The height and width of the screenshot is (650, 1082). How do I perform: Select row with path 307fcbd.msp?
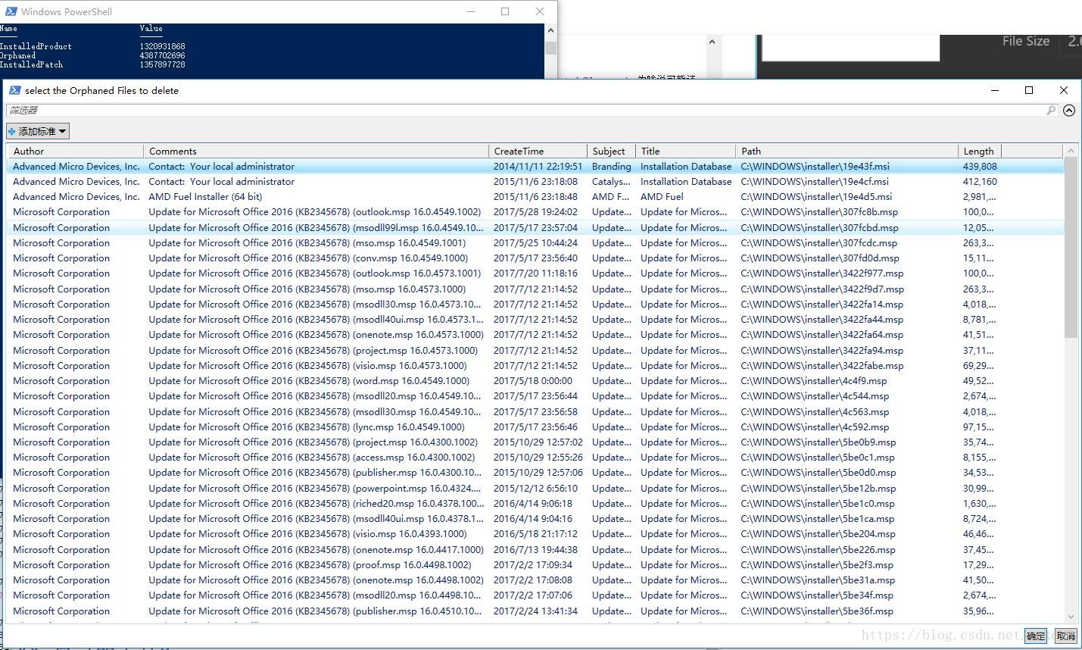tap(535, 227)
